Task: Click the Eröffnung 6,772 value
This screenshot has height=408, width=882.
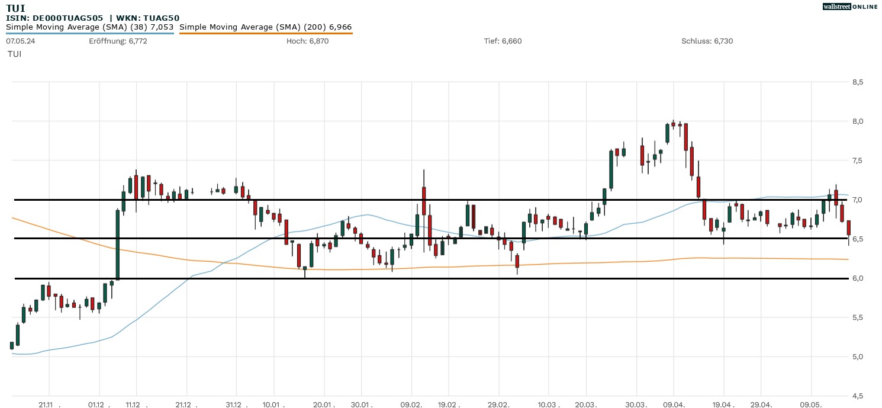Action: [x=118, y=41]
